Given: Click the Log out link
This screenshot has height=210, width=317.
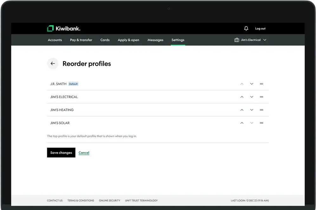Looking at the screenshot, I should coord(260,29).
